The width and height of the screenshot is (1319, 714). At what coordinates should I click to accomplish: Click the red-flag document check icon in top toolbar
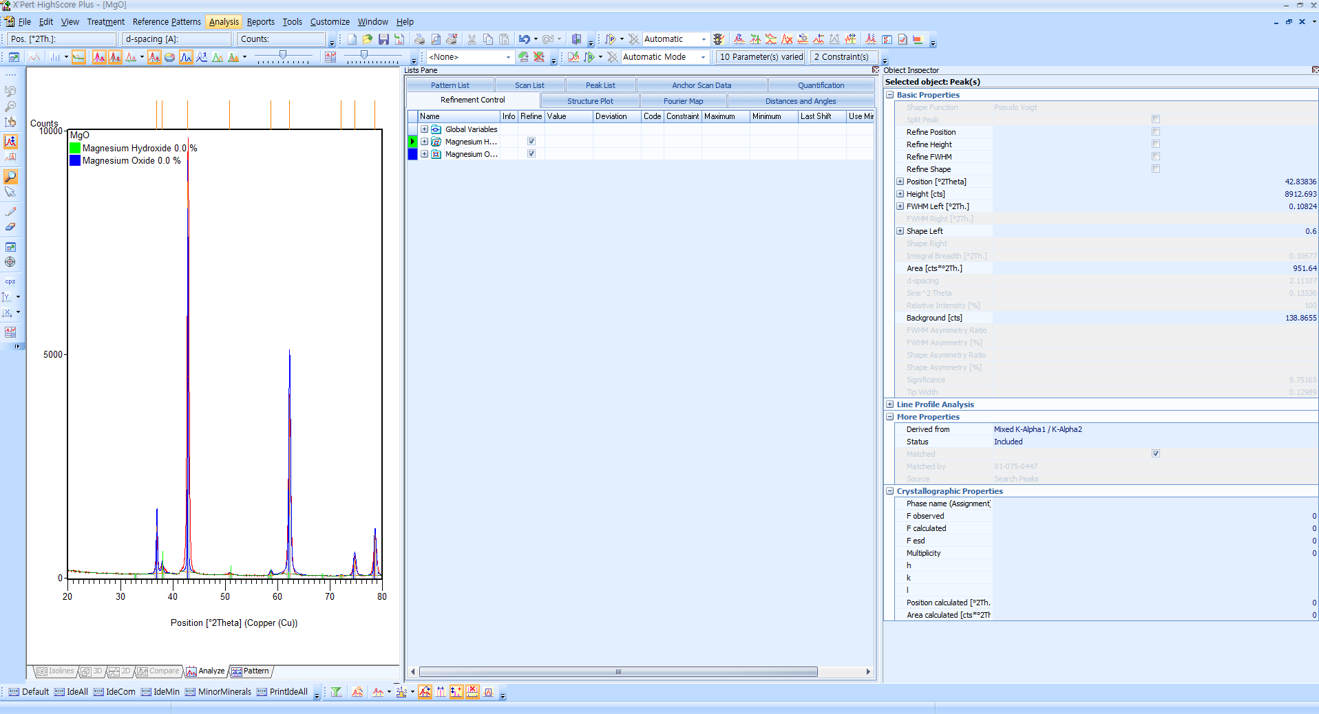point(902,39)
